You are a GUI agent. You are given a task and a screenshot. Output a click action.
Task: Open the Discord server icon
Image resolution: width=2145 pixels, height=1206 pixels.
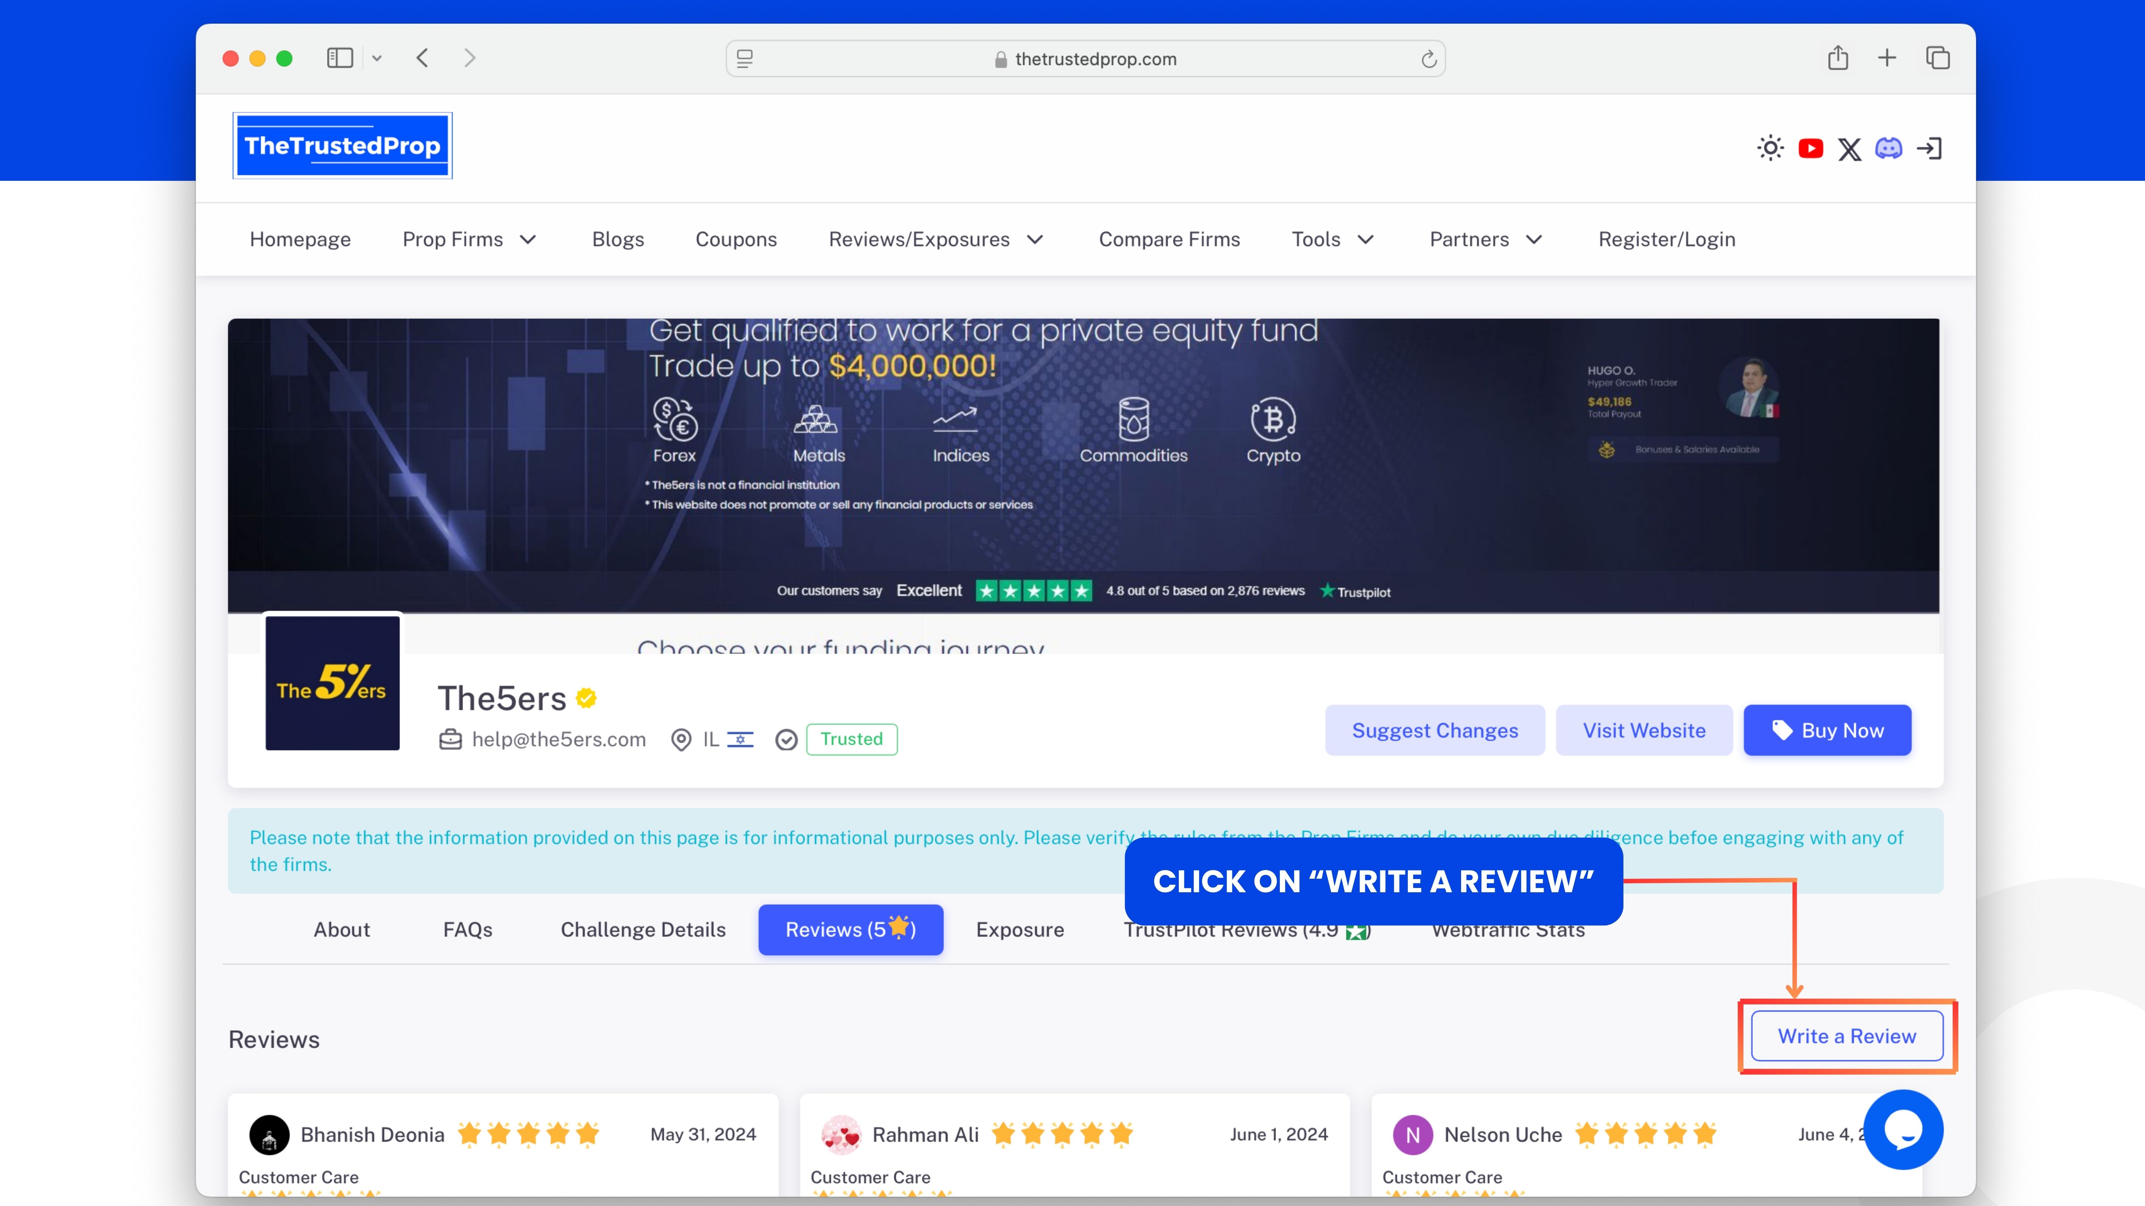point(1889,148)
